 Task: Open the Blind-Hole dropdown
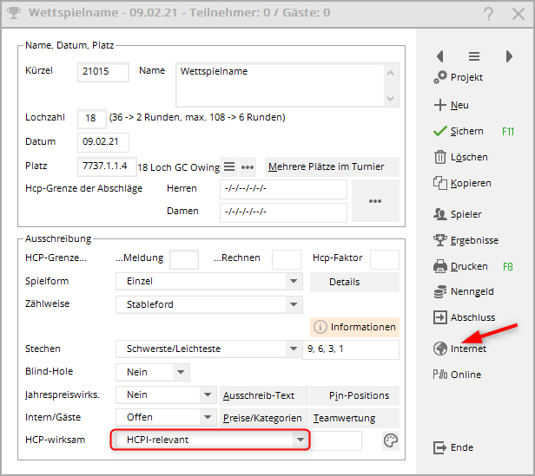[181, 372]
